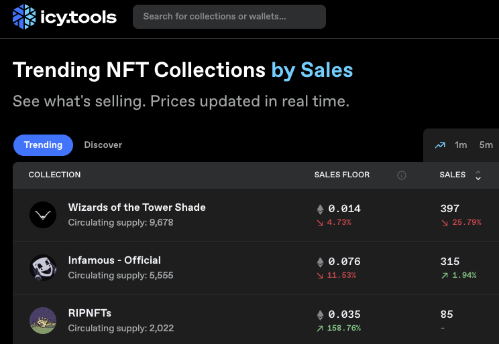The width and height of the screenshot is (499, 344).
Task: Select the 1m time range
Action: point(461,145)
